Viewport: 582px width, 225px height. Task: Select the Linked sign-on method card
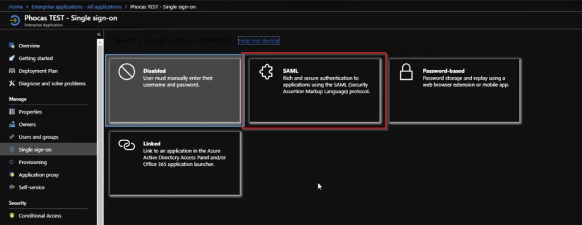175,163
